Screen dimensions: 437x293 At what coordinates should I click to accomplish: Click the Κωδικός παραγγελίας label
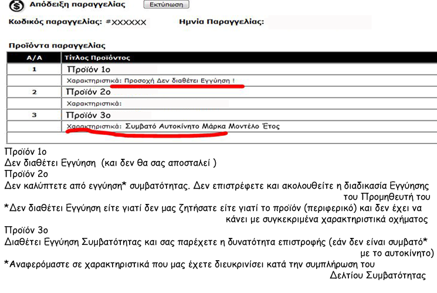55,22
